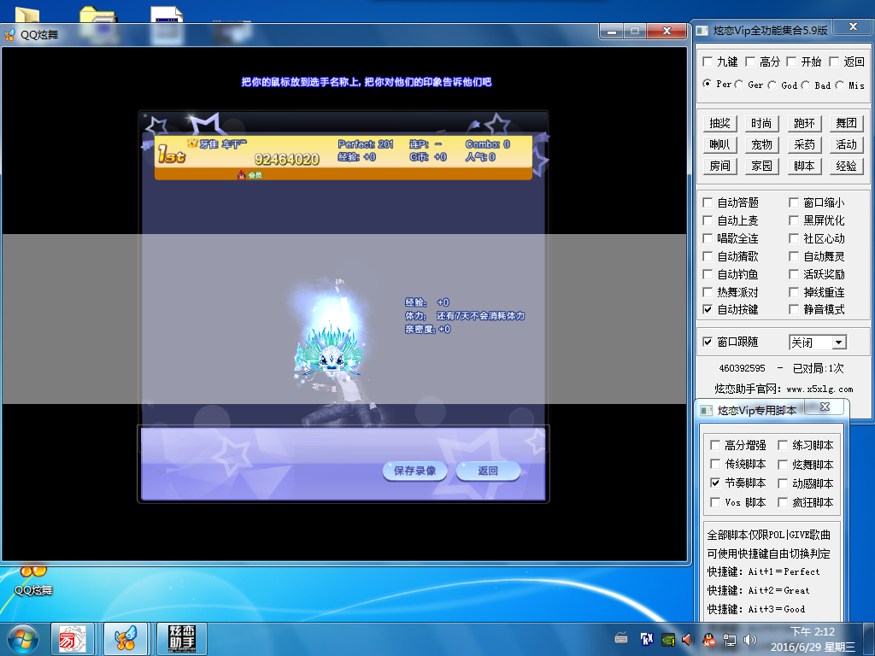Click the 房间 button
This screenshot has height=656, width=875.
pos(719,166)
